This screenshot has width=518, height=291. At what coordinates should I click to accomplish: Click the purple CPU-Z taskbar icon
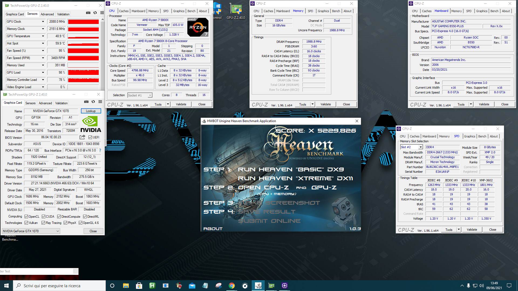click(x=285, y=286)
